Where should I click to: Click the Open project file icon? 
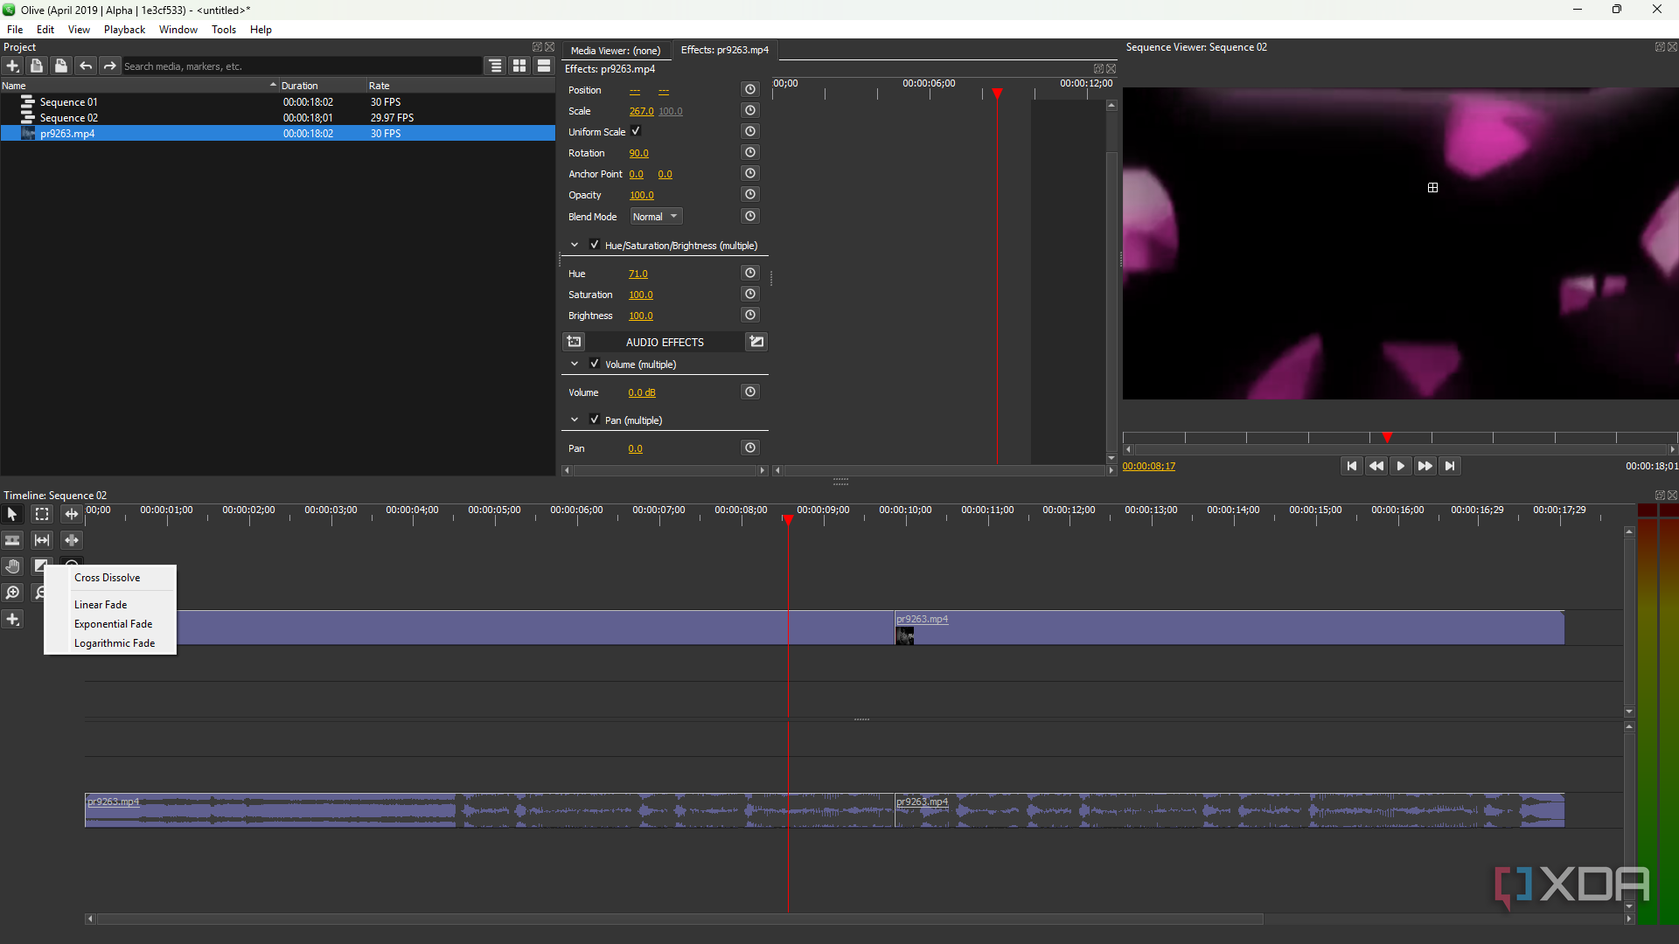coord(37,66)
